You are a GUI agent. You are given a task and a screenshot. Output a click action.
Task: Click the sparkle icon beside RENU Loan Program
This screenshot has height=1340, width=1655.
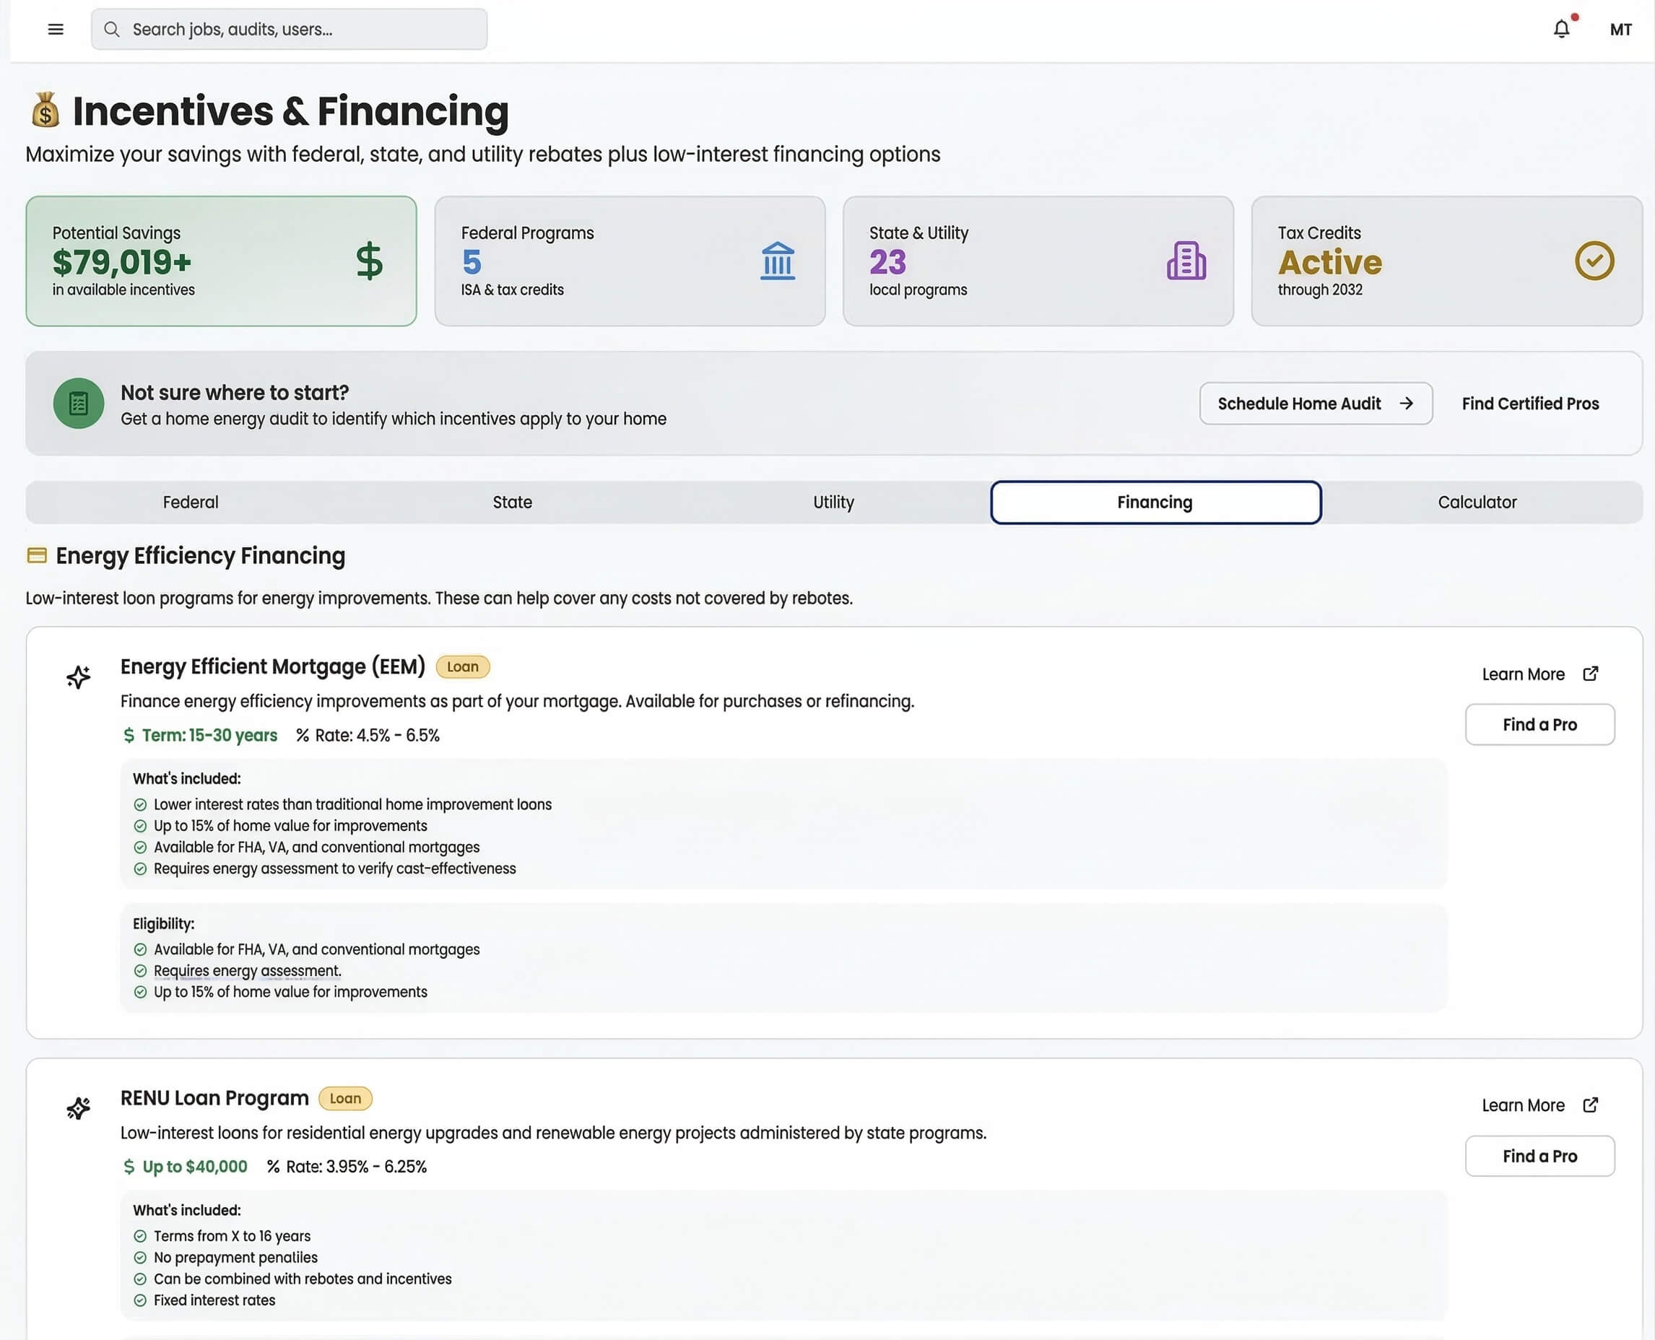tap(78, 1108)
